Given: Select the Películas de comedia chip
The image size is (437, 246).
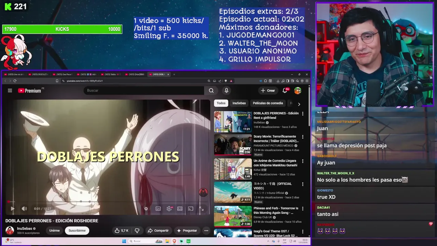Looking at the screenshot, I should [x=268, y=103].
